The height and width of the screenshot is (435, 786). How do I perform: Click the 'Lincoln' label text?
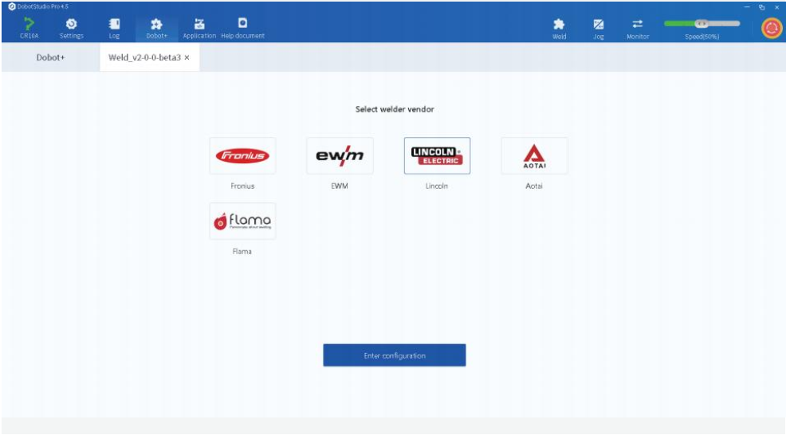[437, 186]
